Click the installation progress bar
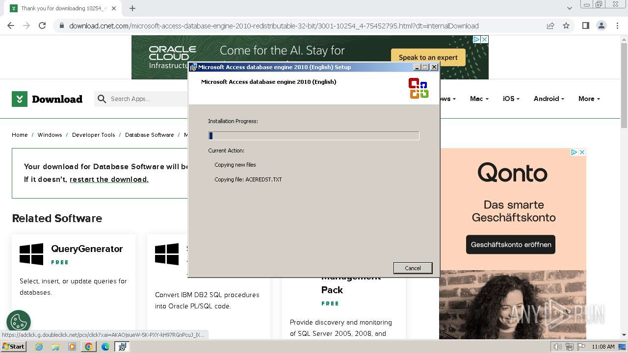Viewport: 628px width, 353px height. point(314,136)
